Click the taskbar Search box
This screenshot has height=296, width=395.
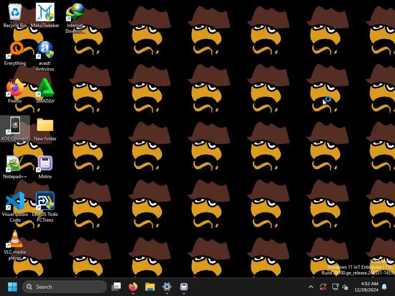point(64,287)
